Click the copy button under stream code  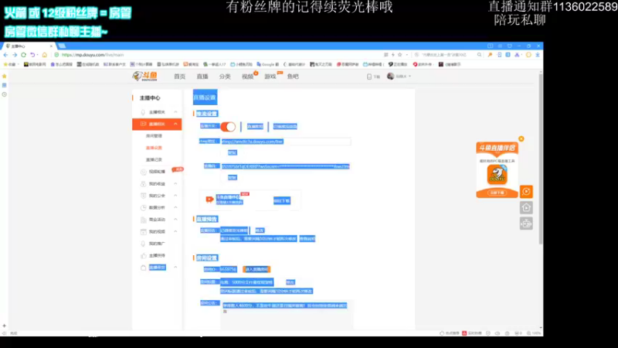(x=233, y=178)
